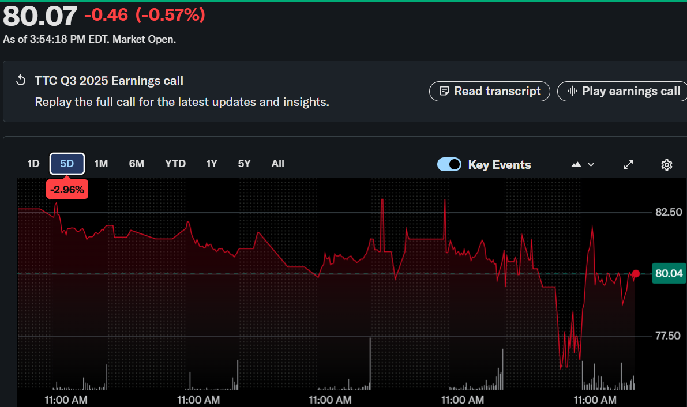The image size is (687, 407).
Task: Select the 1D chart range
Action: click(x=33, y=164)
